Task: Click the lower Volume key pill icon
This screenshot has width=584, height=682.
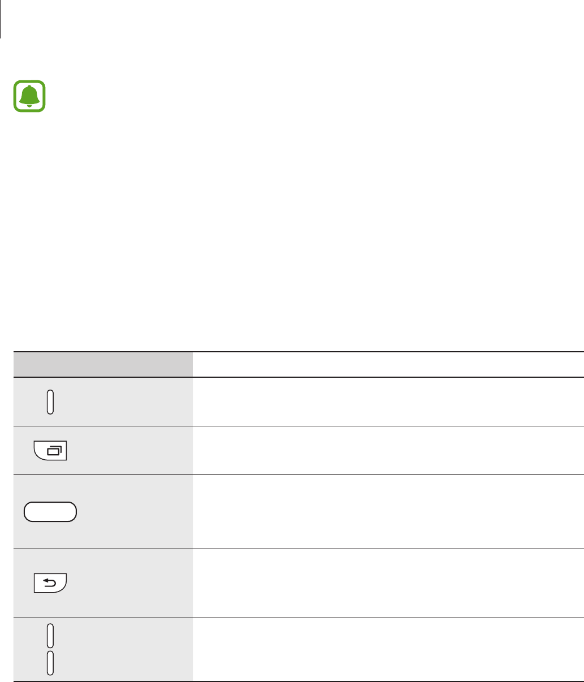Action: 50,662
